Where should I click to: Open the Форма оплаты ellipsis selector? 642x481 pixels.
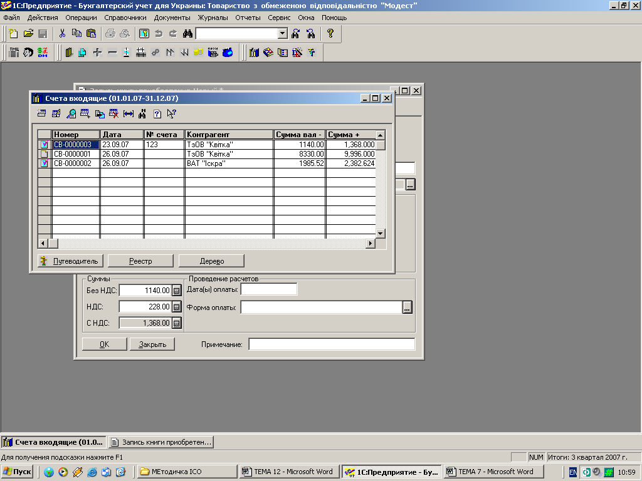click(407, 307)
